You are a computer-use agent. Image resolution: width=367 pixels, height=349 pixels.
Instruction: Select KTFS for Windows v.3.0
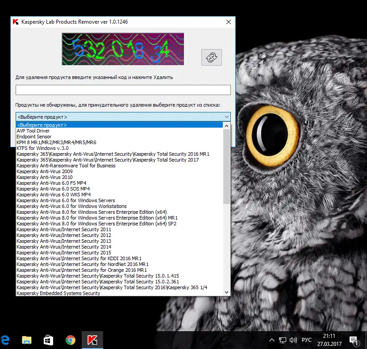click(x=119, y=148)
